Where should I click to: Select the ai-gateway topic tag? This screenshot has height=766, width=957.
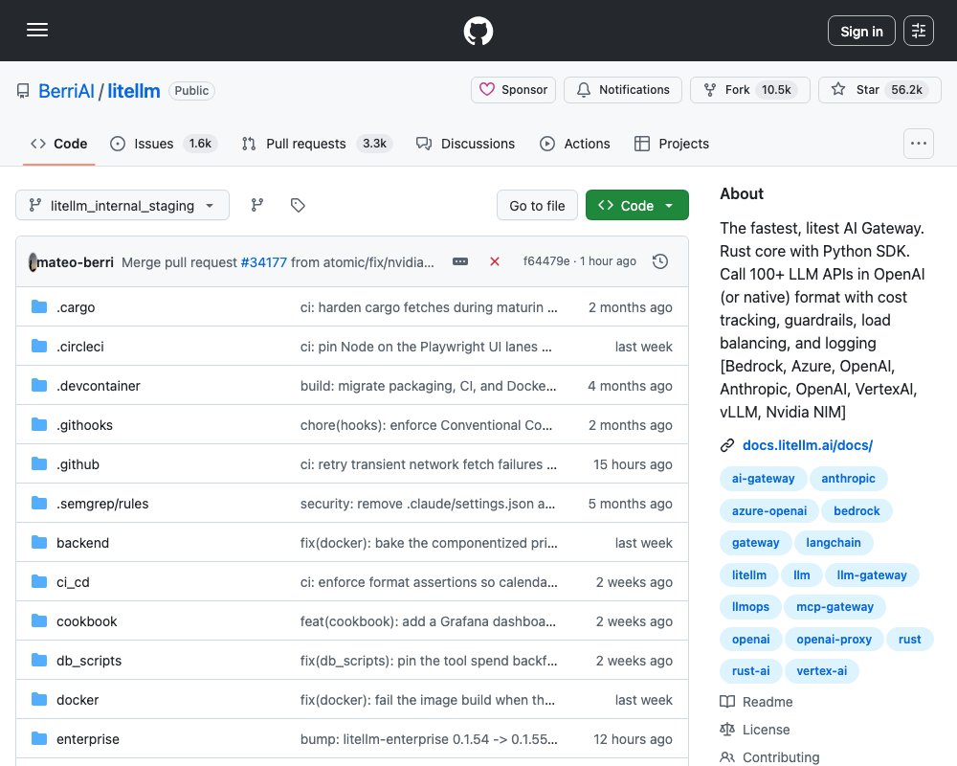763,479
